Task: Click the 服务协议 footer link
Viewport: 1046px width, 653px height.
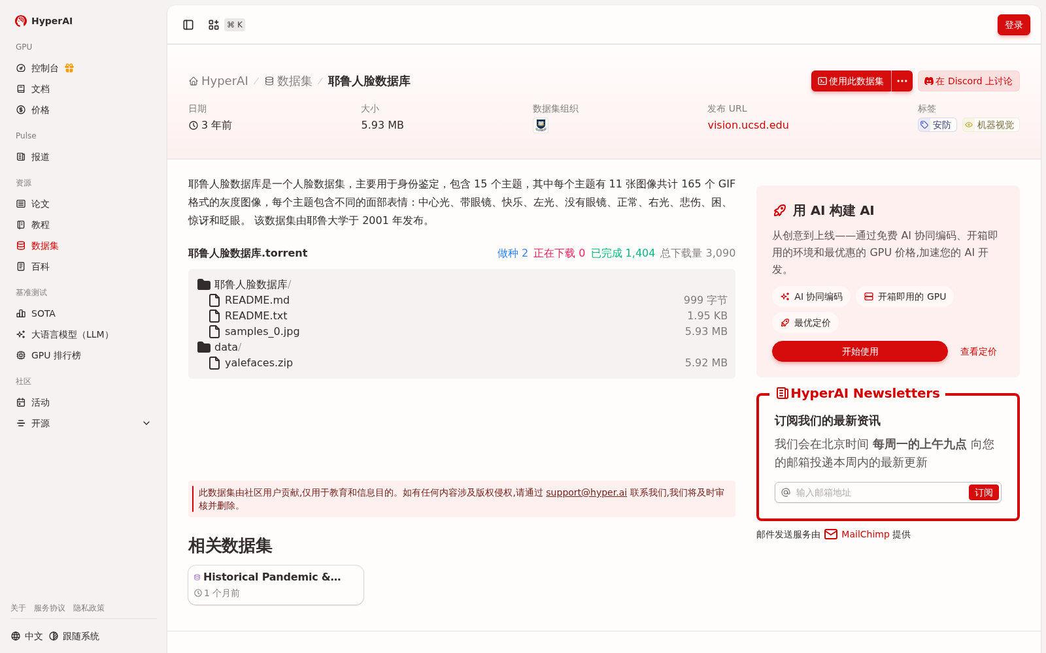Action: (x=50, y=608)
